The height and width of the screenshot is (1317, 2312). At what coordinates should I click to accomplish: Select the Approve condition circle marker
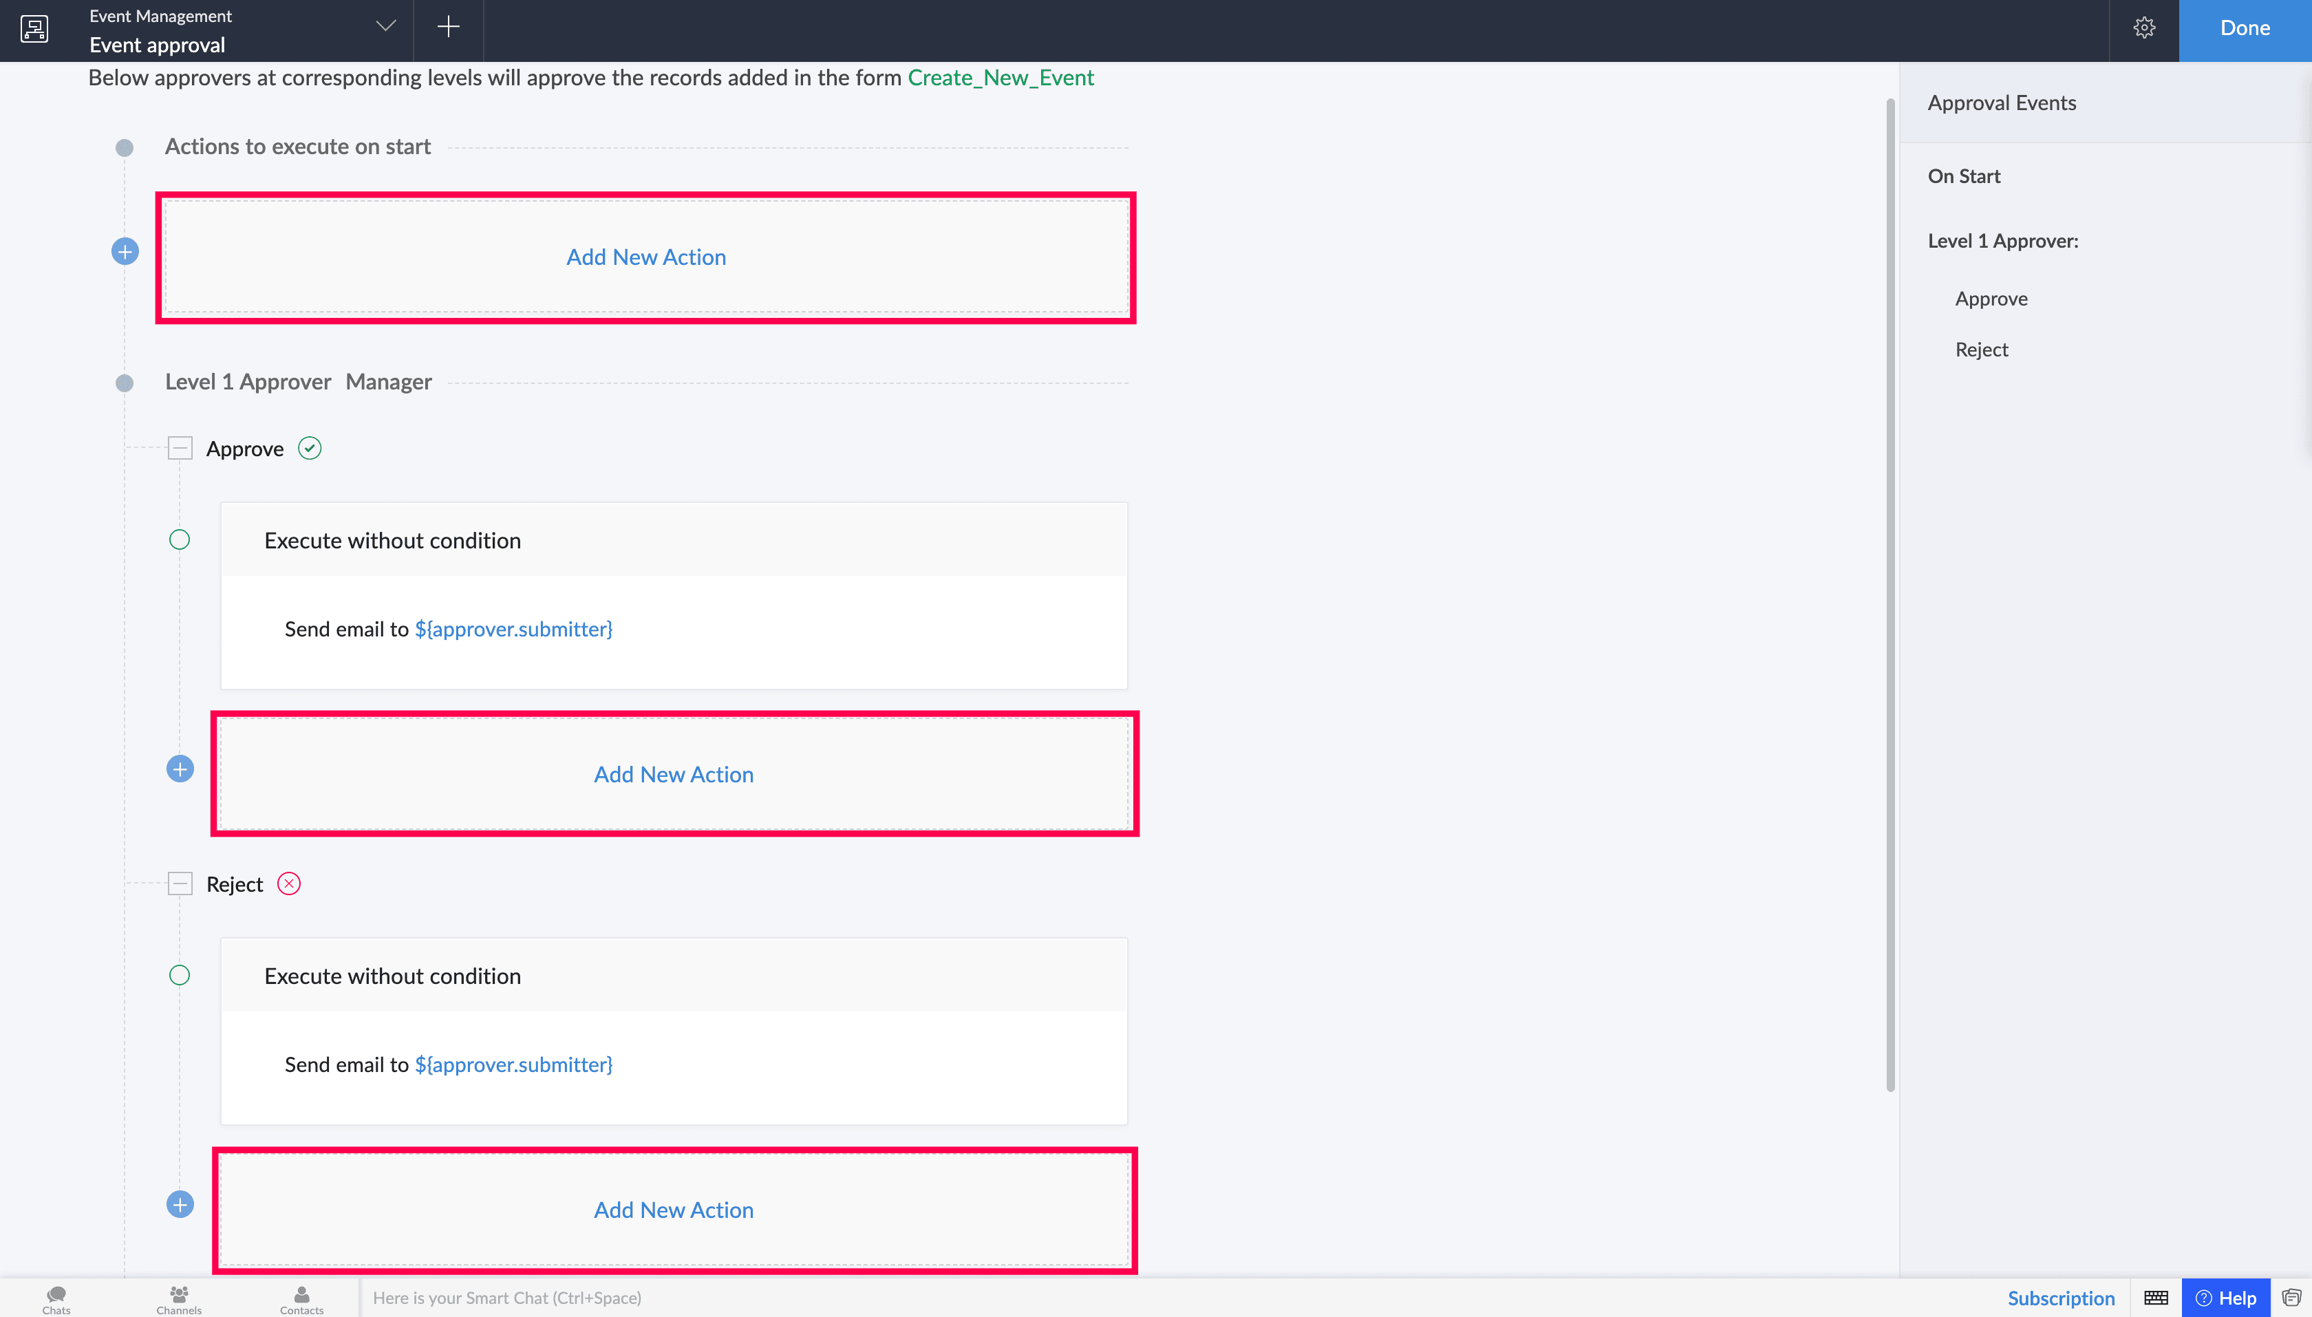(x=180, y=540)
